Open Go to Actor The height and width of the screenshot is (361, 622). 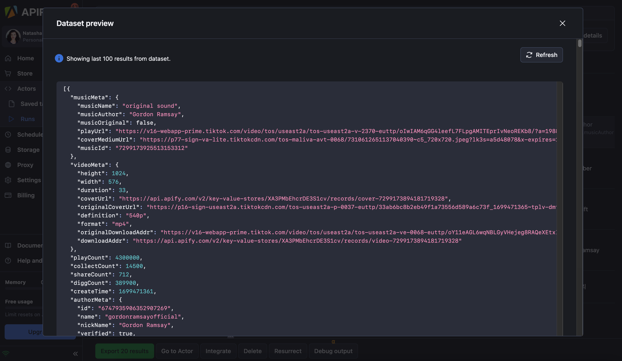[177, 351]
